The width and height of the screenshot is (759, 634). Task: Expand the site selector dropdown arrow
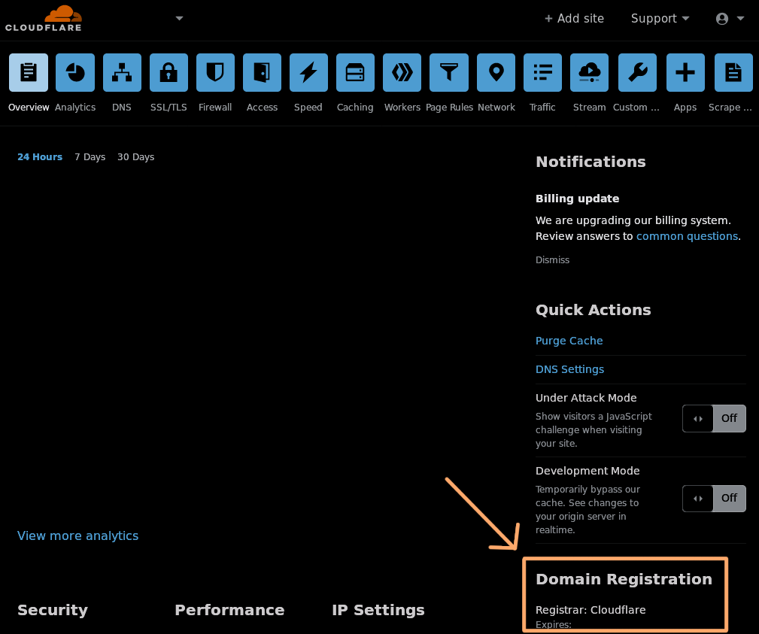point(179,18)
